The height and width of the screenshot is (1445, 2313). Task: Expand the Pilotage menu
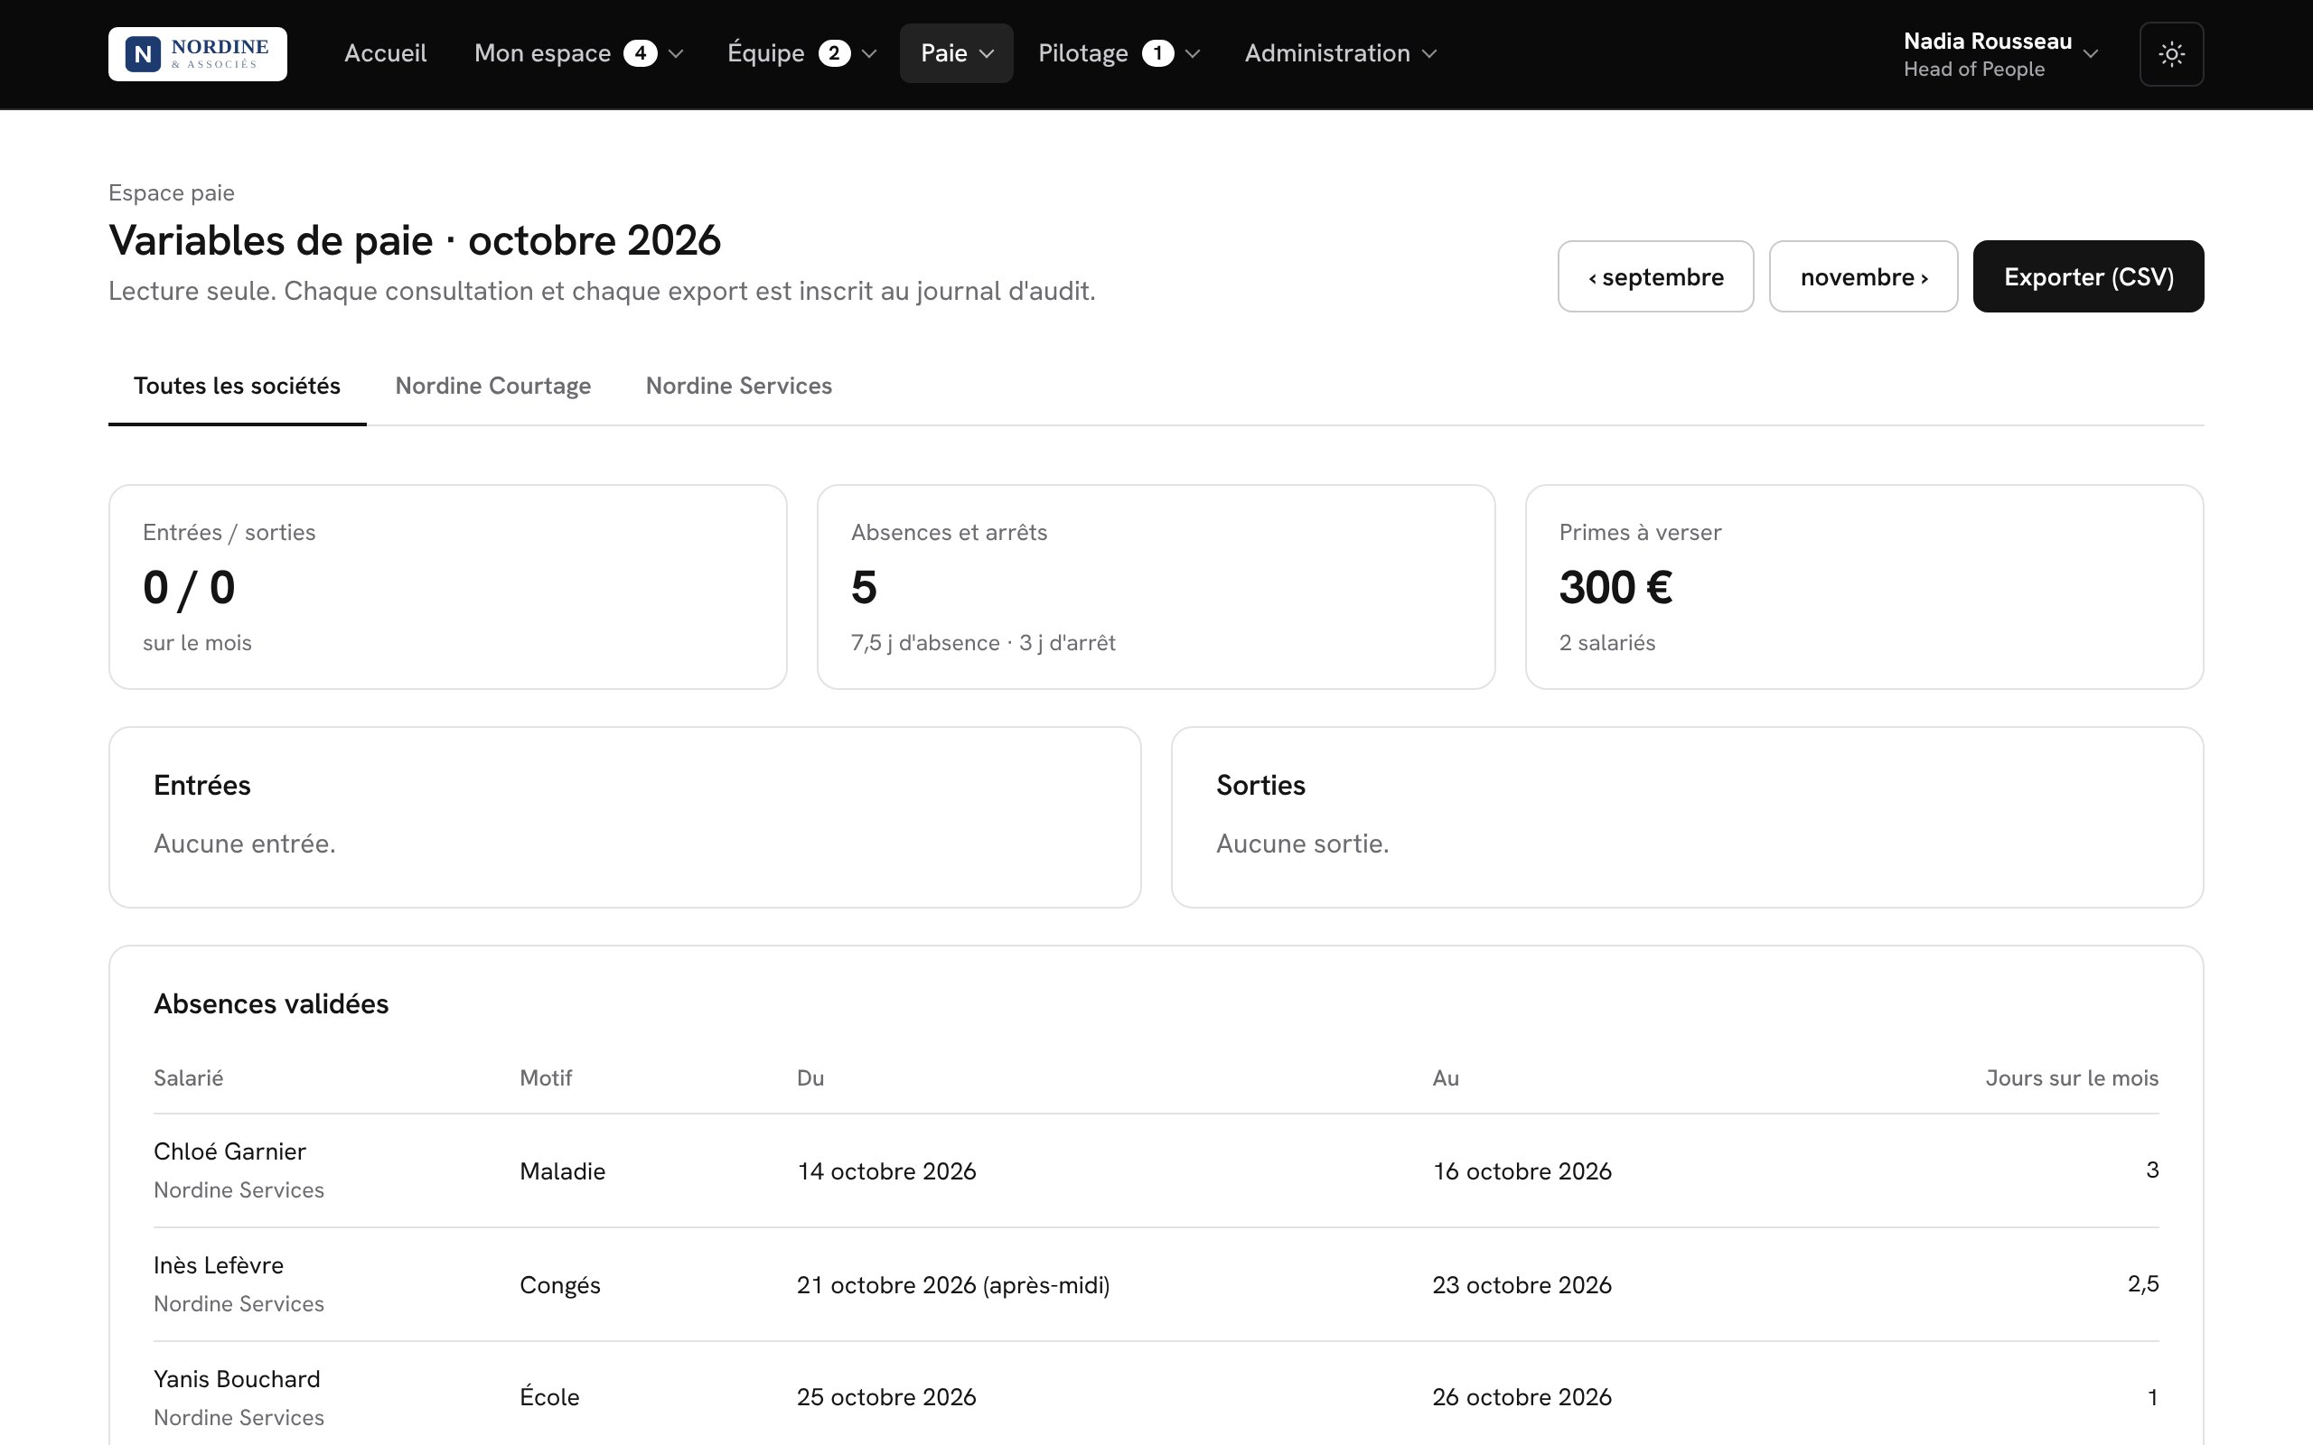click(x=1119, y=53)
